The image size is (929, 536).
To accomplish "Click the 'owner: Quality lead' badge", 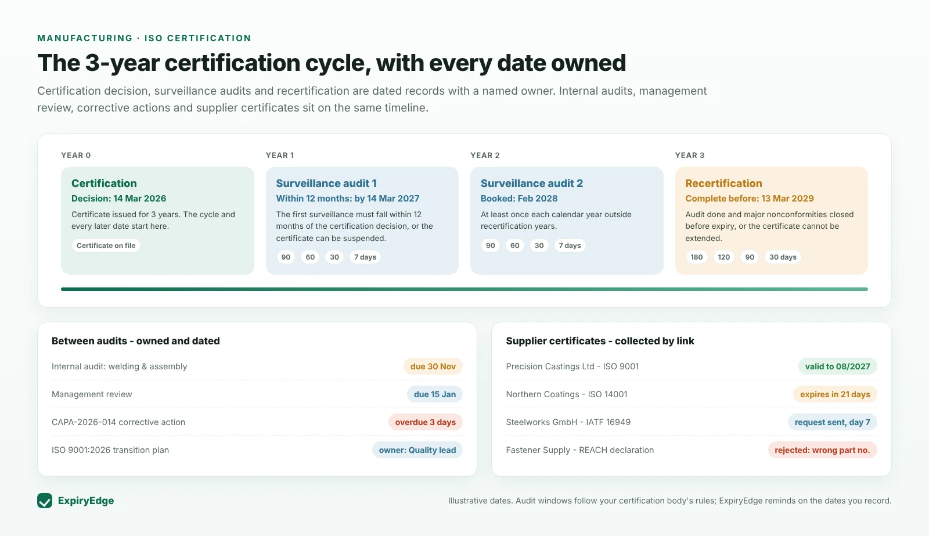I will (417, 450).
